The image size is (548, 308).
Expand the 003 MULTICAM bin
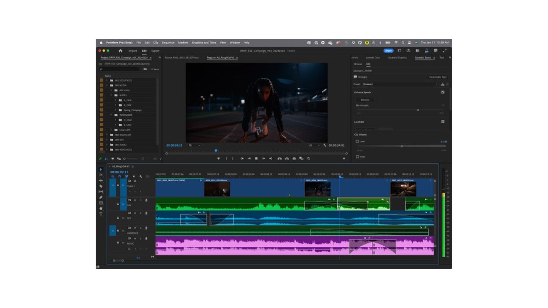[x=107, y=135]
